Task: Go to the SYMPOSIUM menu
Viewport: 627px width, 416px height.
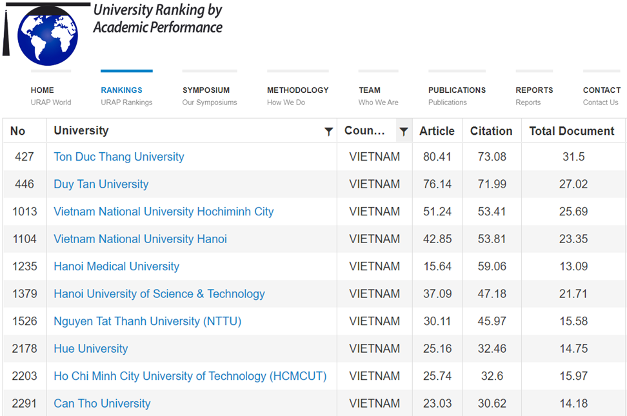Action: click(x=206, y=90)
